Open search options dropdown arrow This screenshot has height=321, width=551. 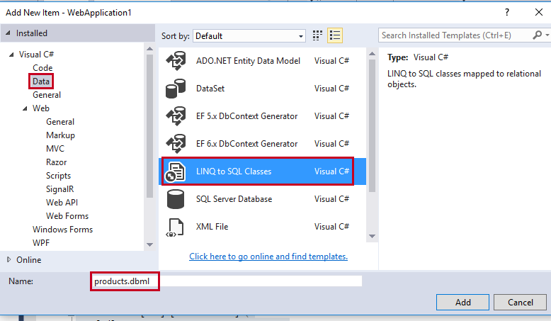click(547, 35)
